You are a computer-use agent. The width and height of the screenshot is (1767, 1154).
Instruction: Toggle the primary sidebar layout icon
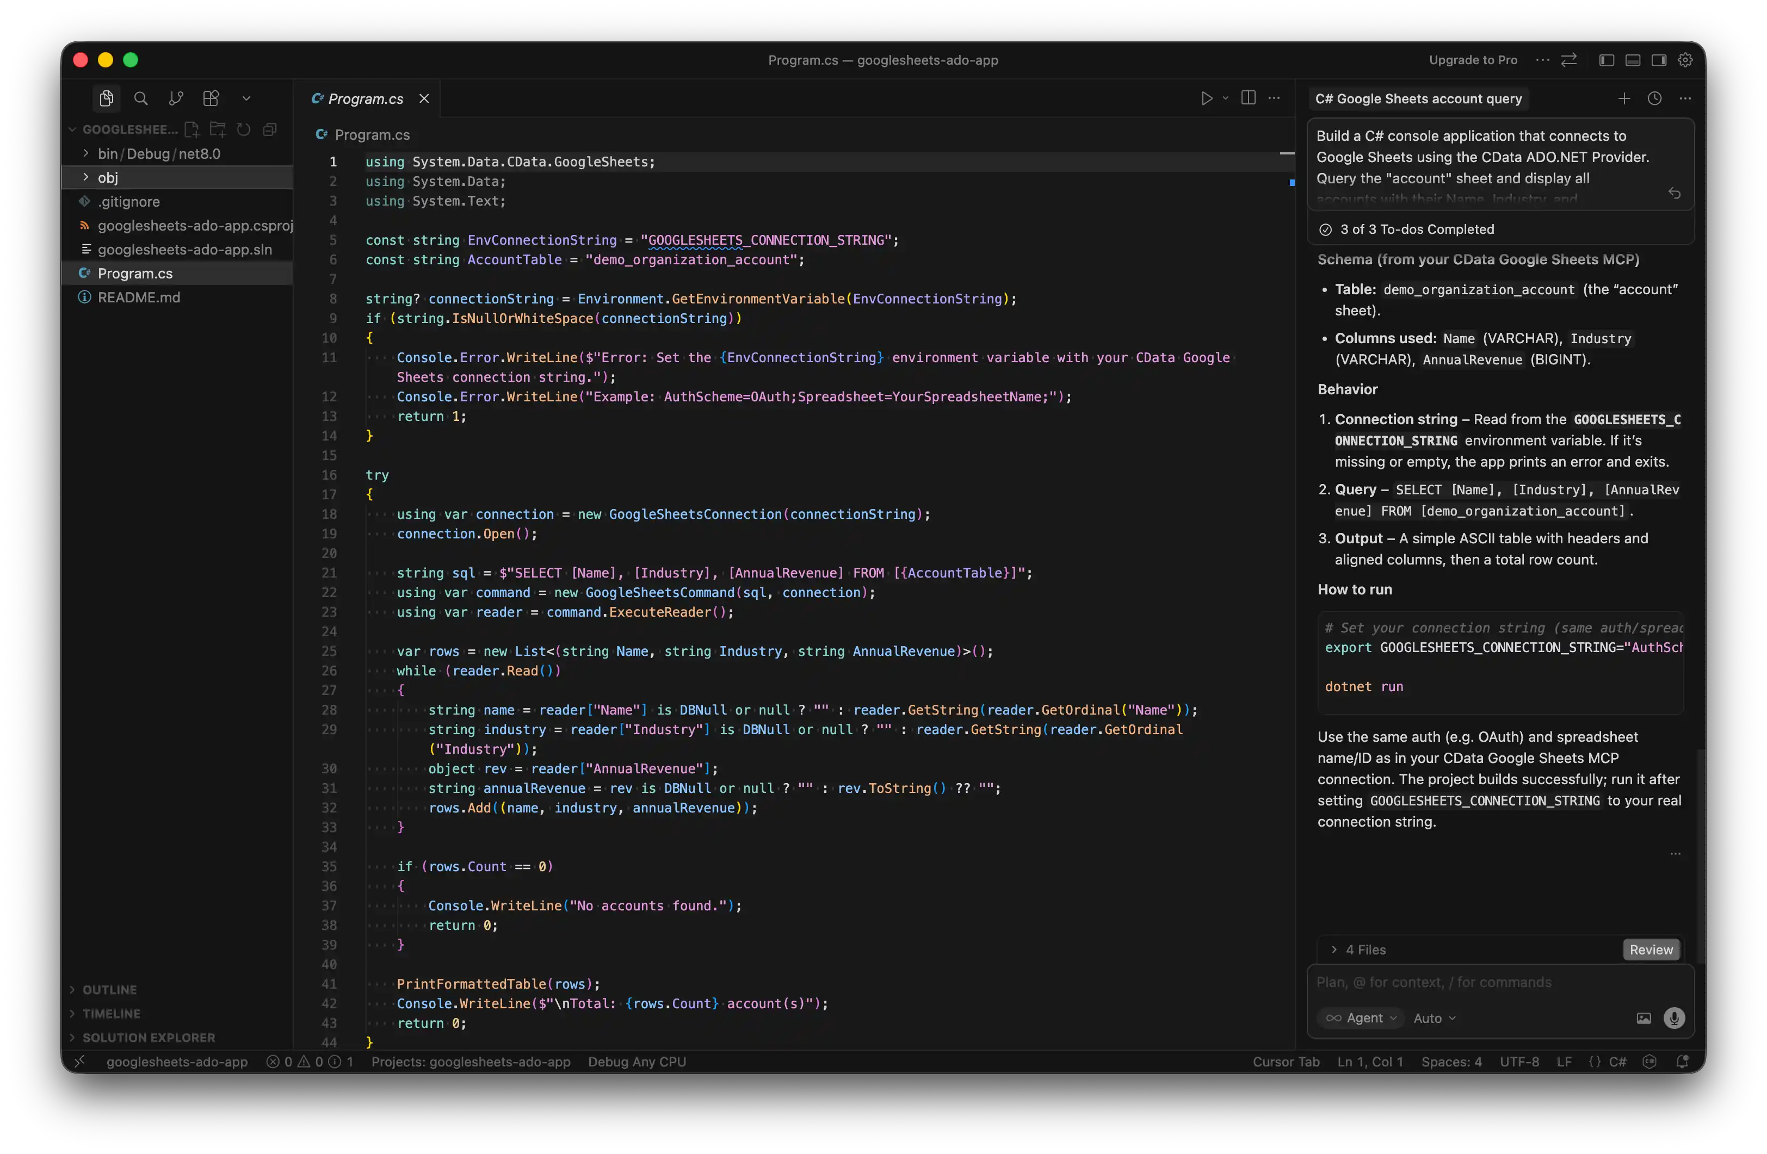1607,60
